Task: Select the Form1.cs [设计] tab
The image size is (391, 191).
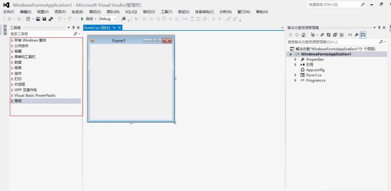Action: coord(97,28)
